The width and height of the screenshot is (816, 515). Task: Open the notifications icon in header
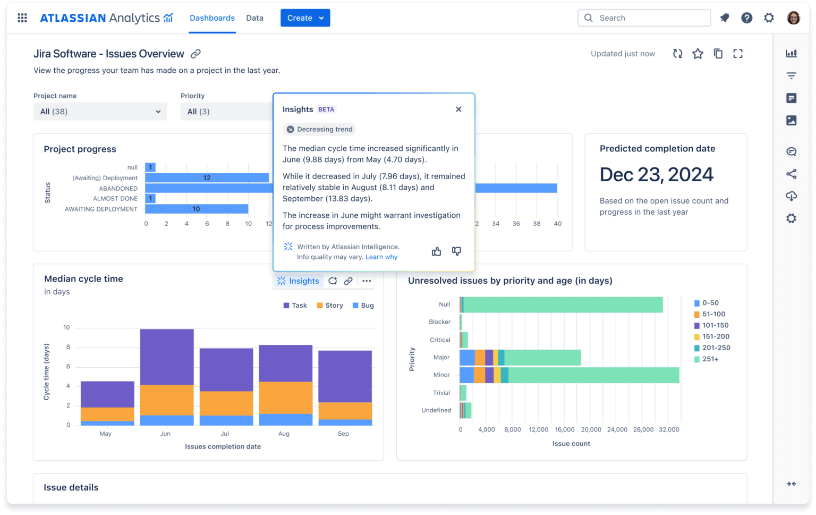pyautogui.click(x=725, y=18)
